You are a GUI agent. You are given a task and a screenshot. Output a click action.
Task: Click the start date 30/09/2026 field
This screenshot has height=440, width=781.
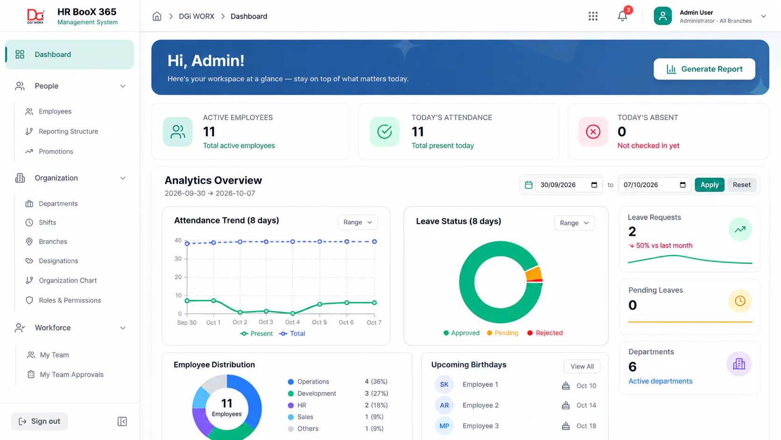(x=569, y=185)
